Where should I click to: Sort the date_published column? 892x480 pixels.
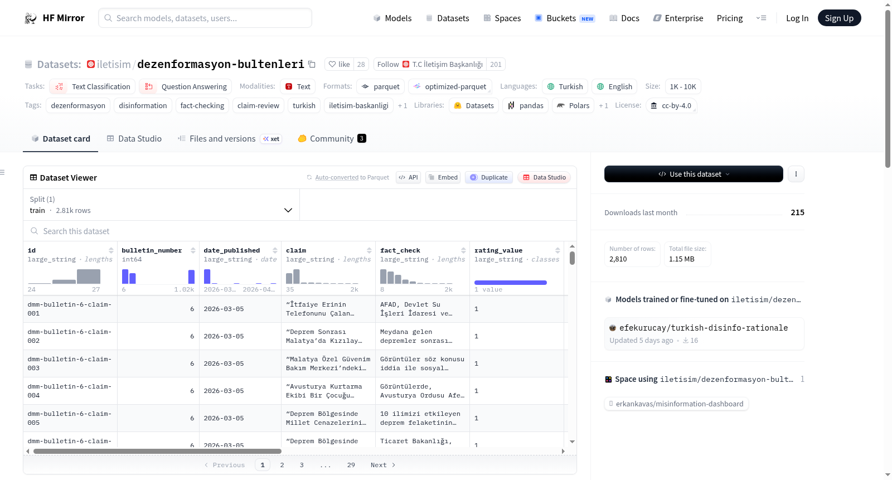[275, 250]
